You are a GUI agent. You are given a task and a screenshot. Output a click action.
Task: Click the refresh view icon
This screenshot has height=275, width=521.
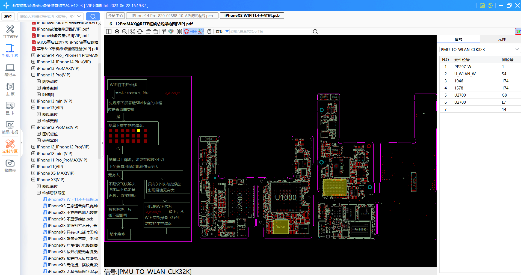[140, 31]
